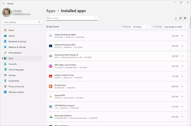This screenshot has height=126, width=191.
Task: Open Privacy & security settings
Action: pos(22,86)
